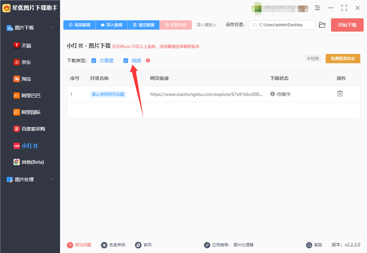Toggle the 文章图 checkbox
The height and width of the screenshot is (253, 367).
click(x=94, y=61)
